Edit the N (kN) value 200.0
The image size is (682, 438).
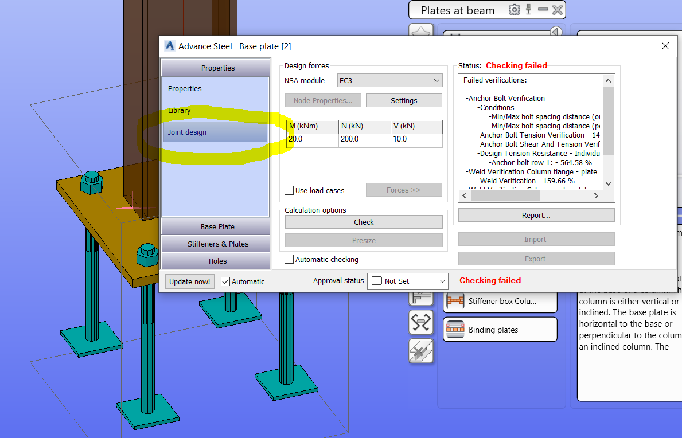[x=364, y=140]
